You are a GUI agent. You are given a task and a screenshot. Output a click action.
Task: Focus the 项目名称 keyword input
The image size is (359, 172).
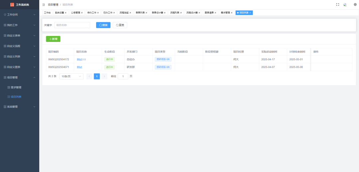pyautogui.click(x=72, y=25)
